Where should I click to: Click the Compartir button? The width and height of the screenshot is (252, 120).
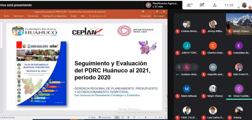pos(159,16)
